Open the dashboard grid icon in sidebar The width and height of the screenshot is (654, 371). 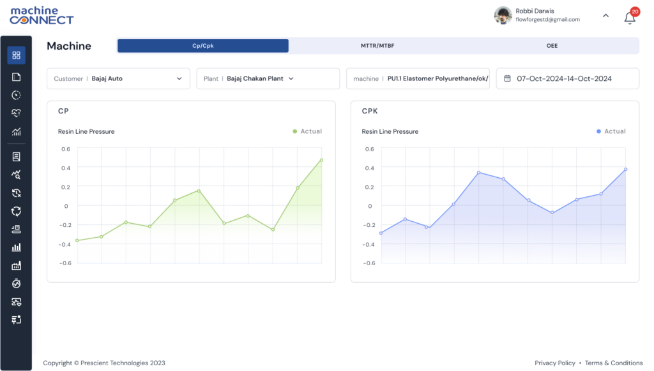(x=16, y=55)
